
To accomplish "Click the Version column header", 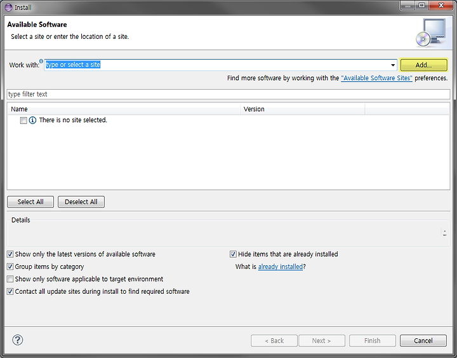I will point(303,109).
